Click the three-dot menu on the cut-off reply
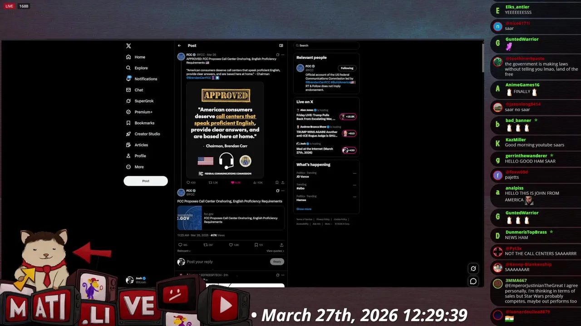The image size is (581, 326). coord(283,275)
